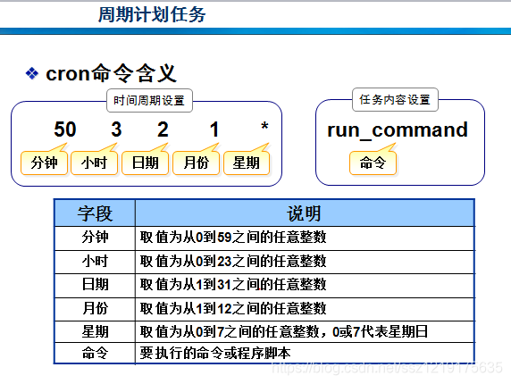
Task: Select the heading cron命令含义
Action: (111, 73)
